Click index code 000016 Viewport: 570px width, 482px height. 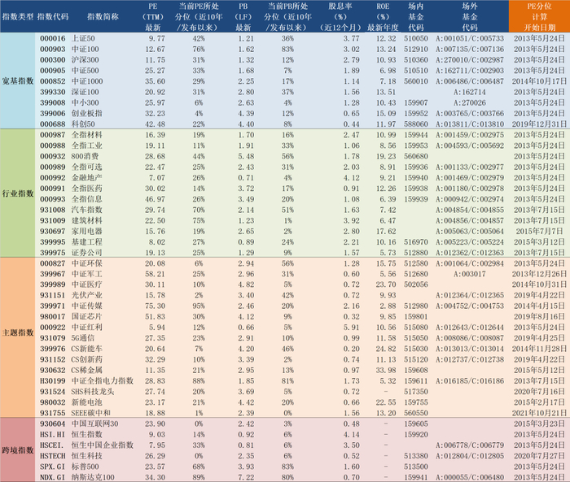(53, 38)
